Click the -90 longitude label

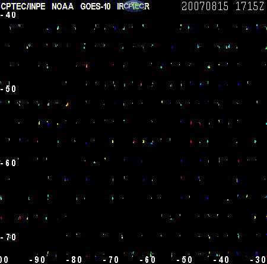[37, 260]
